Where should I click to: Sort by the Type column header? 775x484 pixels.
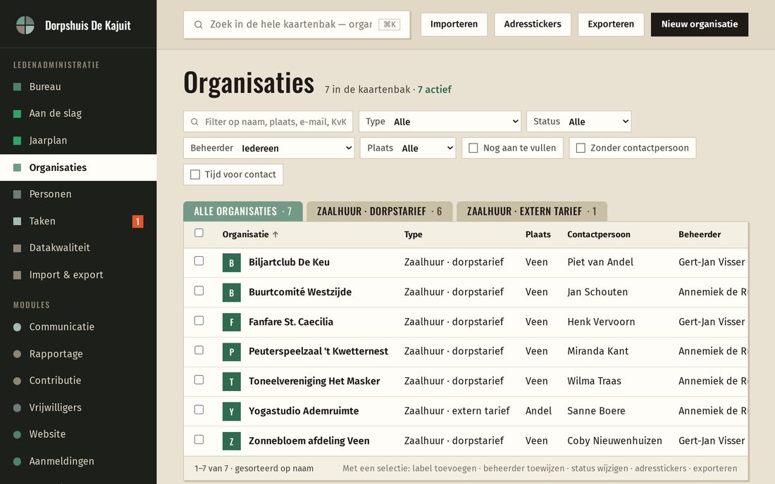[x=413, y=234]
